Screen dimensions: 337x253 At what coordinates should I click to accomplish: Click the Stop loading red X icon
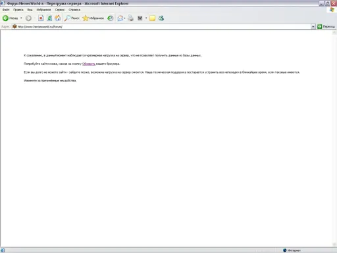41,18
